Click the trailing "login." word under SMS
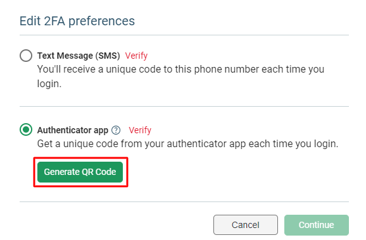The width and height of the screenshot is (366, 240). 49,84
